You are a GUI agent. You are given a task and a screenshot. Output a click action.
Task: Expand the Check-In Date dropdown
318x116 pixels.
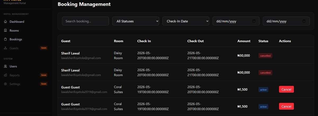pyautogui.click(x=186, y=21)
